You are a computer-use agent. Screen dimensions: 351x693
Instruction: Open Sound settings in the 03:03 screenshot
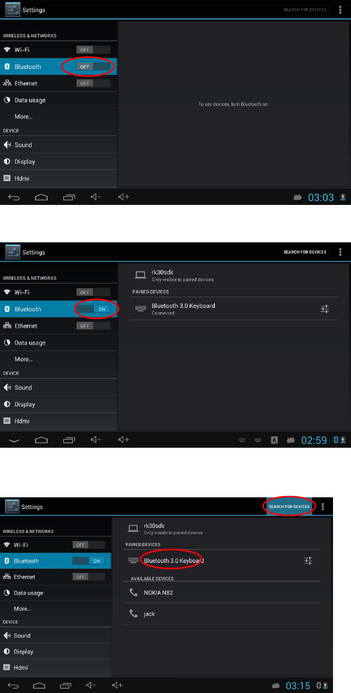click(x=58, y=145)
